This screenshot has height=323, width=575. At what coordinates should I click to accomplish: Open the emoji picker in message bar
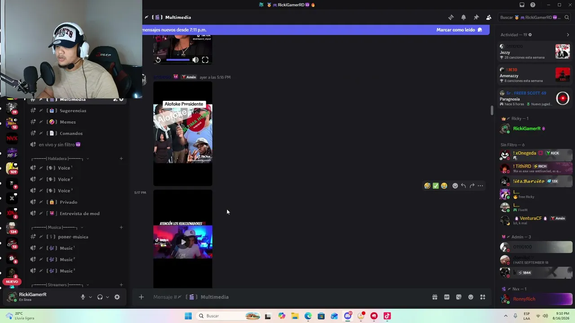point(471,297)
